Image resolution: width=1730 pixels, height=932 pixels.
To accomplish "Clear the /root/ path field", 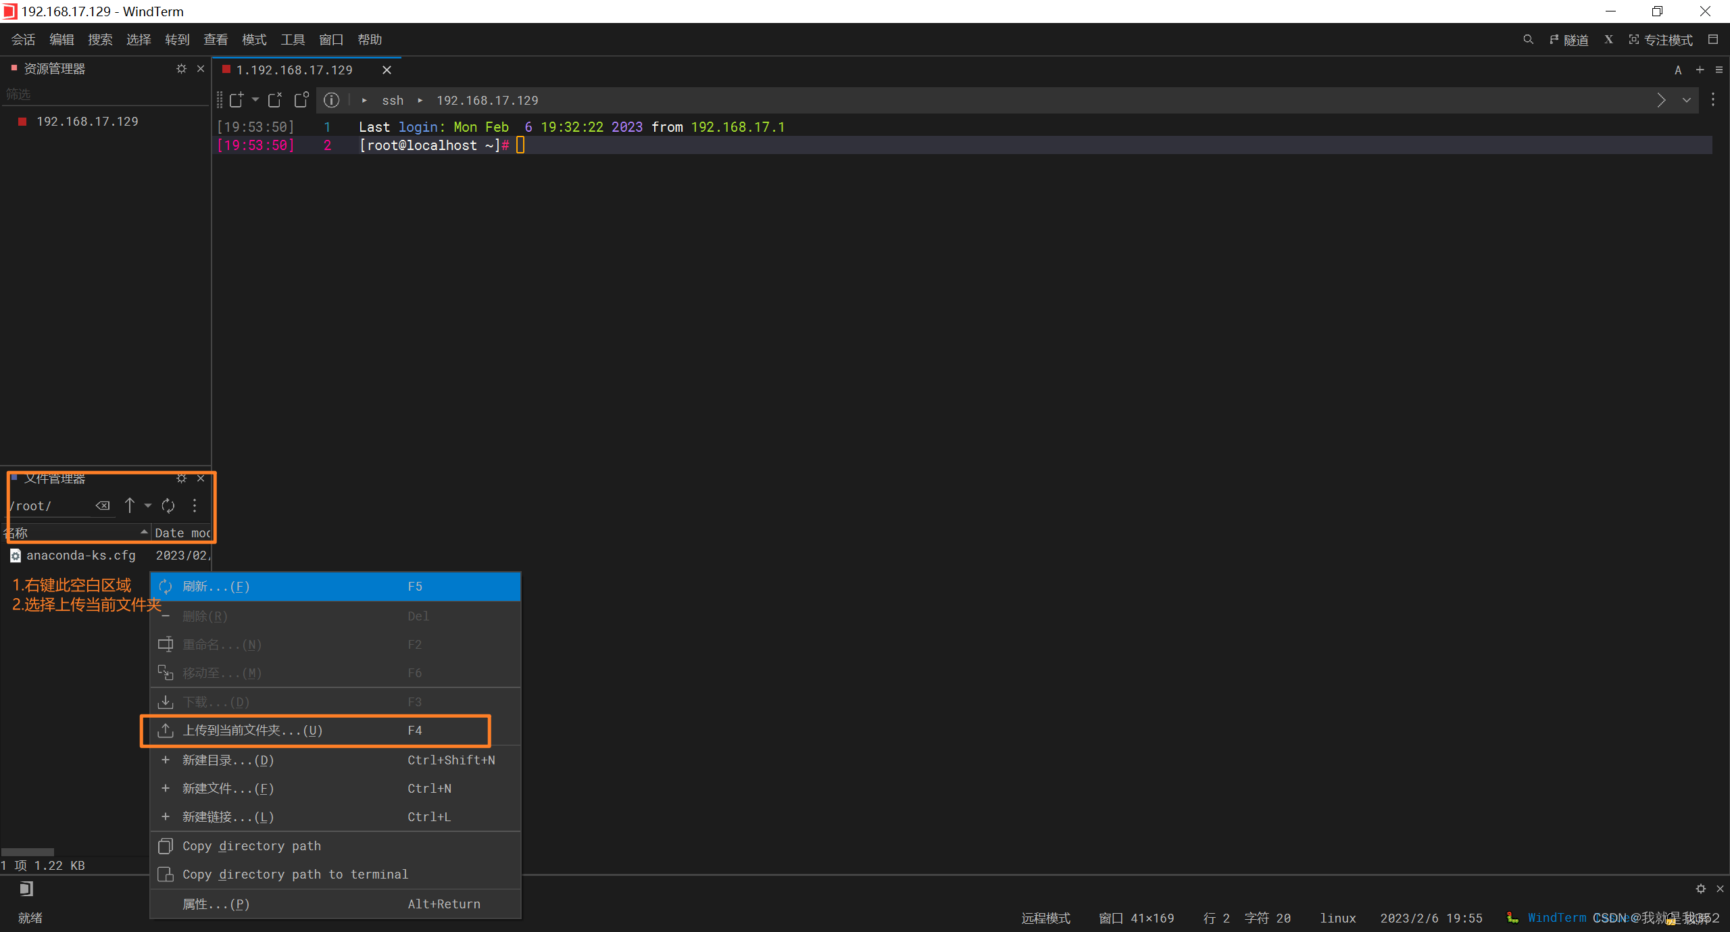I will (x=103, y=506).
